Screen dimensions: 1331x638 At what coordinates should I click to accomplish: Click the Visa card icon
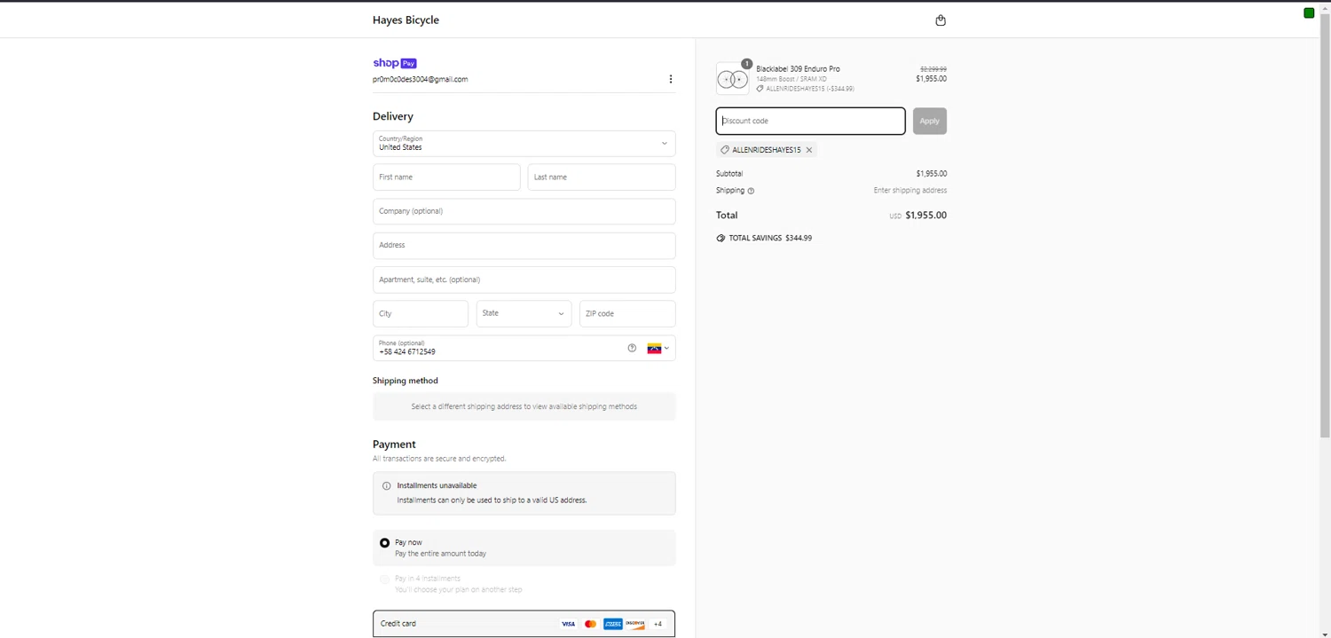click(568, 624)
